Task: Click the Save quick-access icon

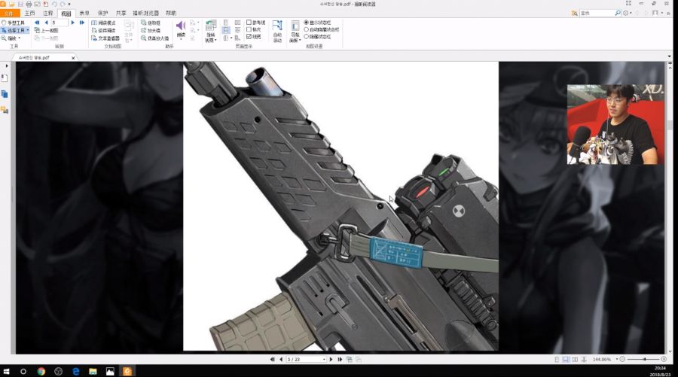Action: [x=20, y=4]
